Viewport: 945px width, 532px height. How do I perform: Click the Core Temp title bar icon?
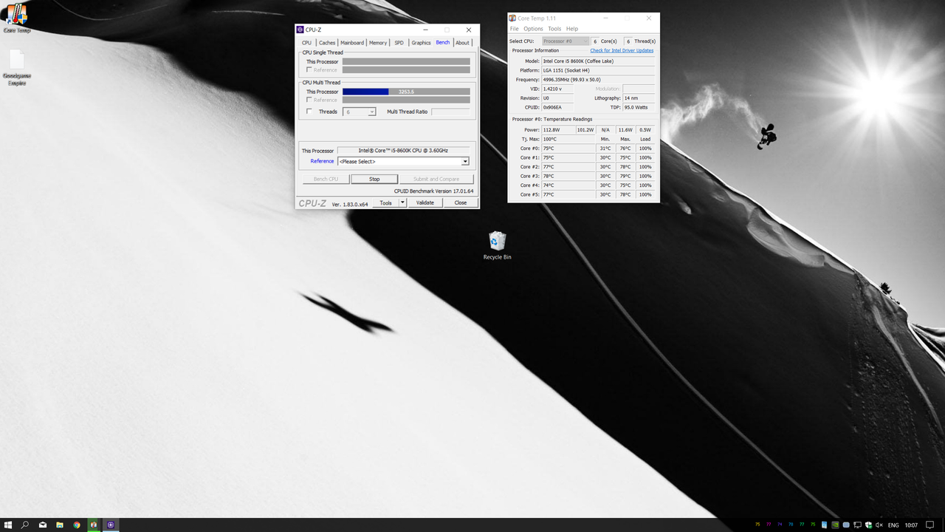tap(512, 18)
